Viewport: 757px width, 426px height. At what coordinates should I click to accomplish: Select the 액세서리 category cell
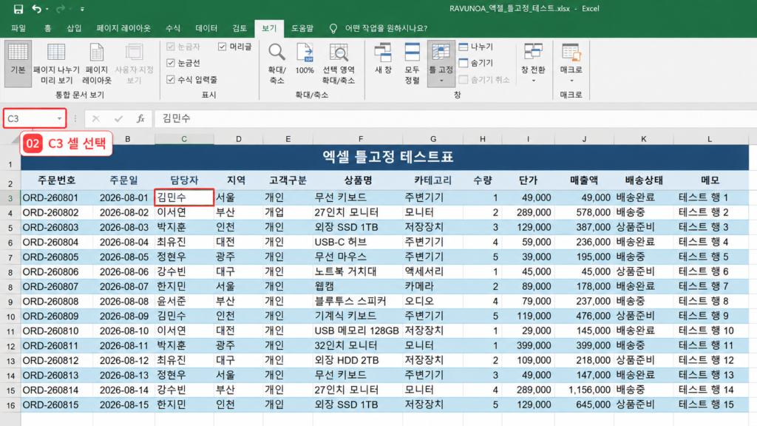tap(432, 272)
